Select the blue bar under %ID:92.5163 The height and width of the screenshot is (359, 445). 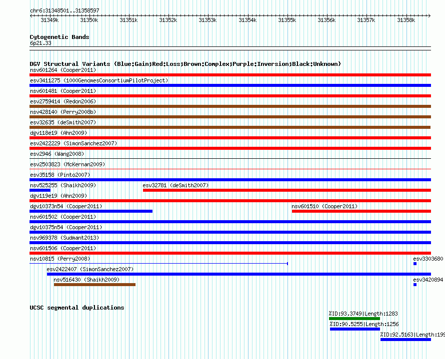(406, 340)
